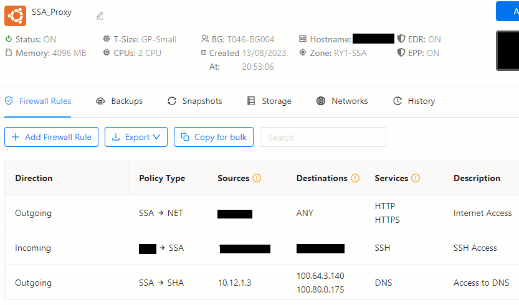519x305 pixels.
Task: Switch to the Backups tab
Action: [120, 101]
